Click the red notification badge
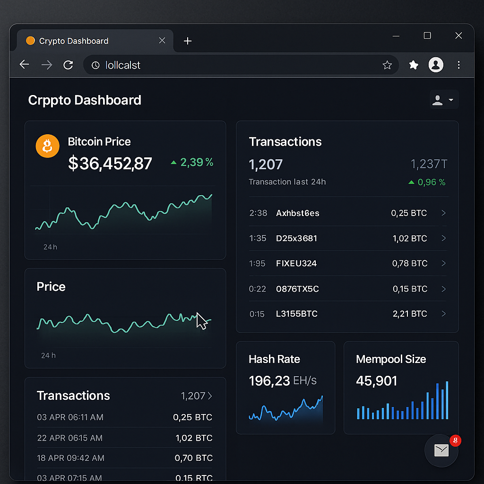The image size is (484, 484). pos(455,441)
